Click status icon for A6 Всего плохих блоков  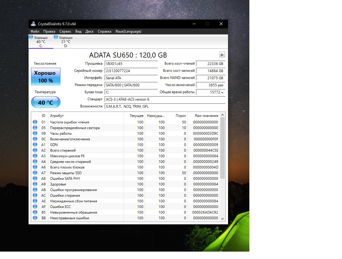(x=35, y=167)
